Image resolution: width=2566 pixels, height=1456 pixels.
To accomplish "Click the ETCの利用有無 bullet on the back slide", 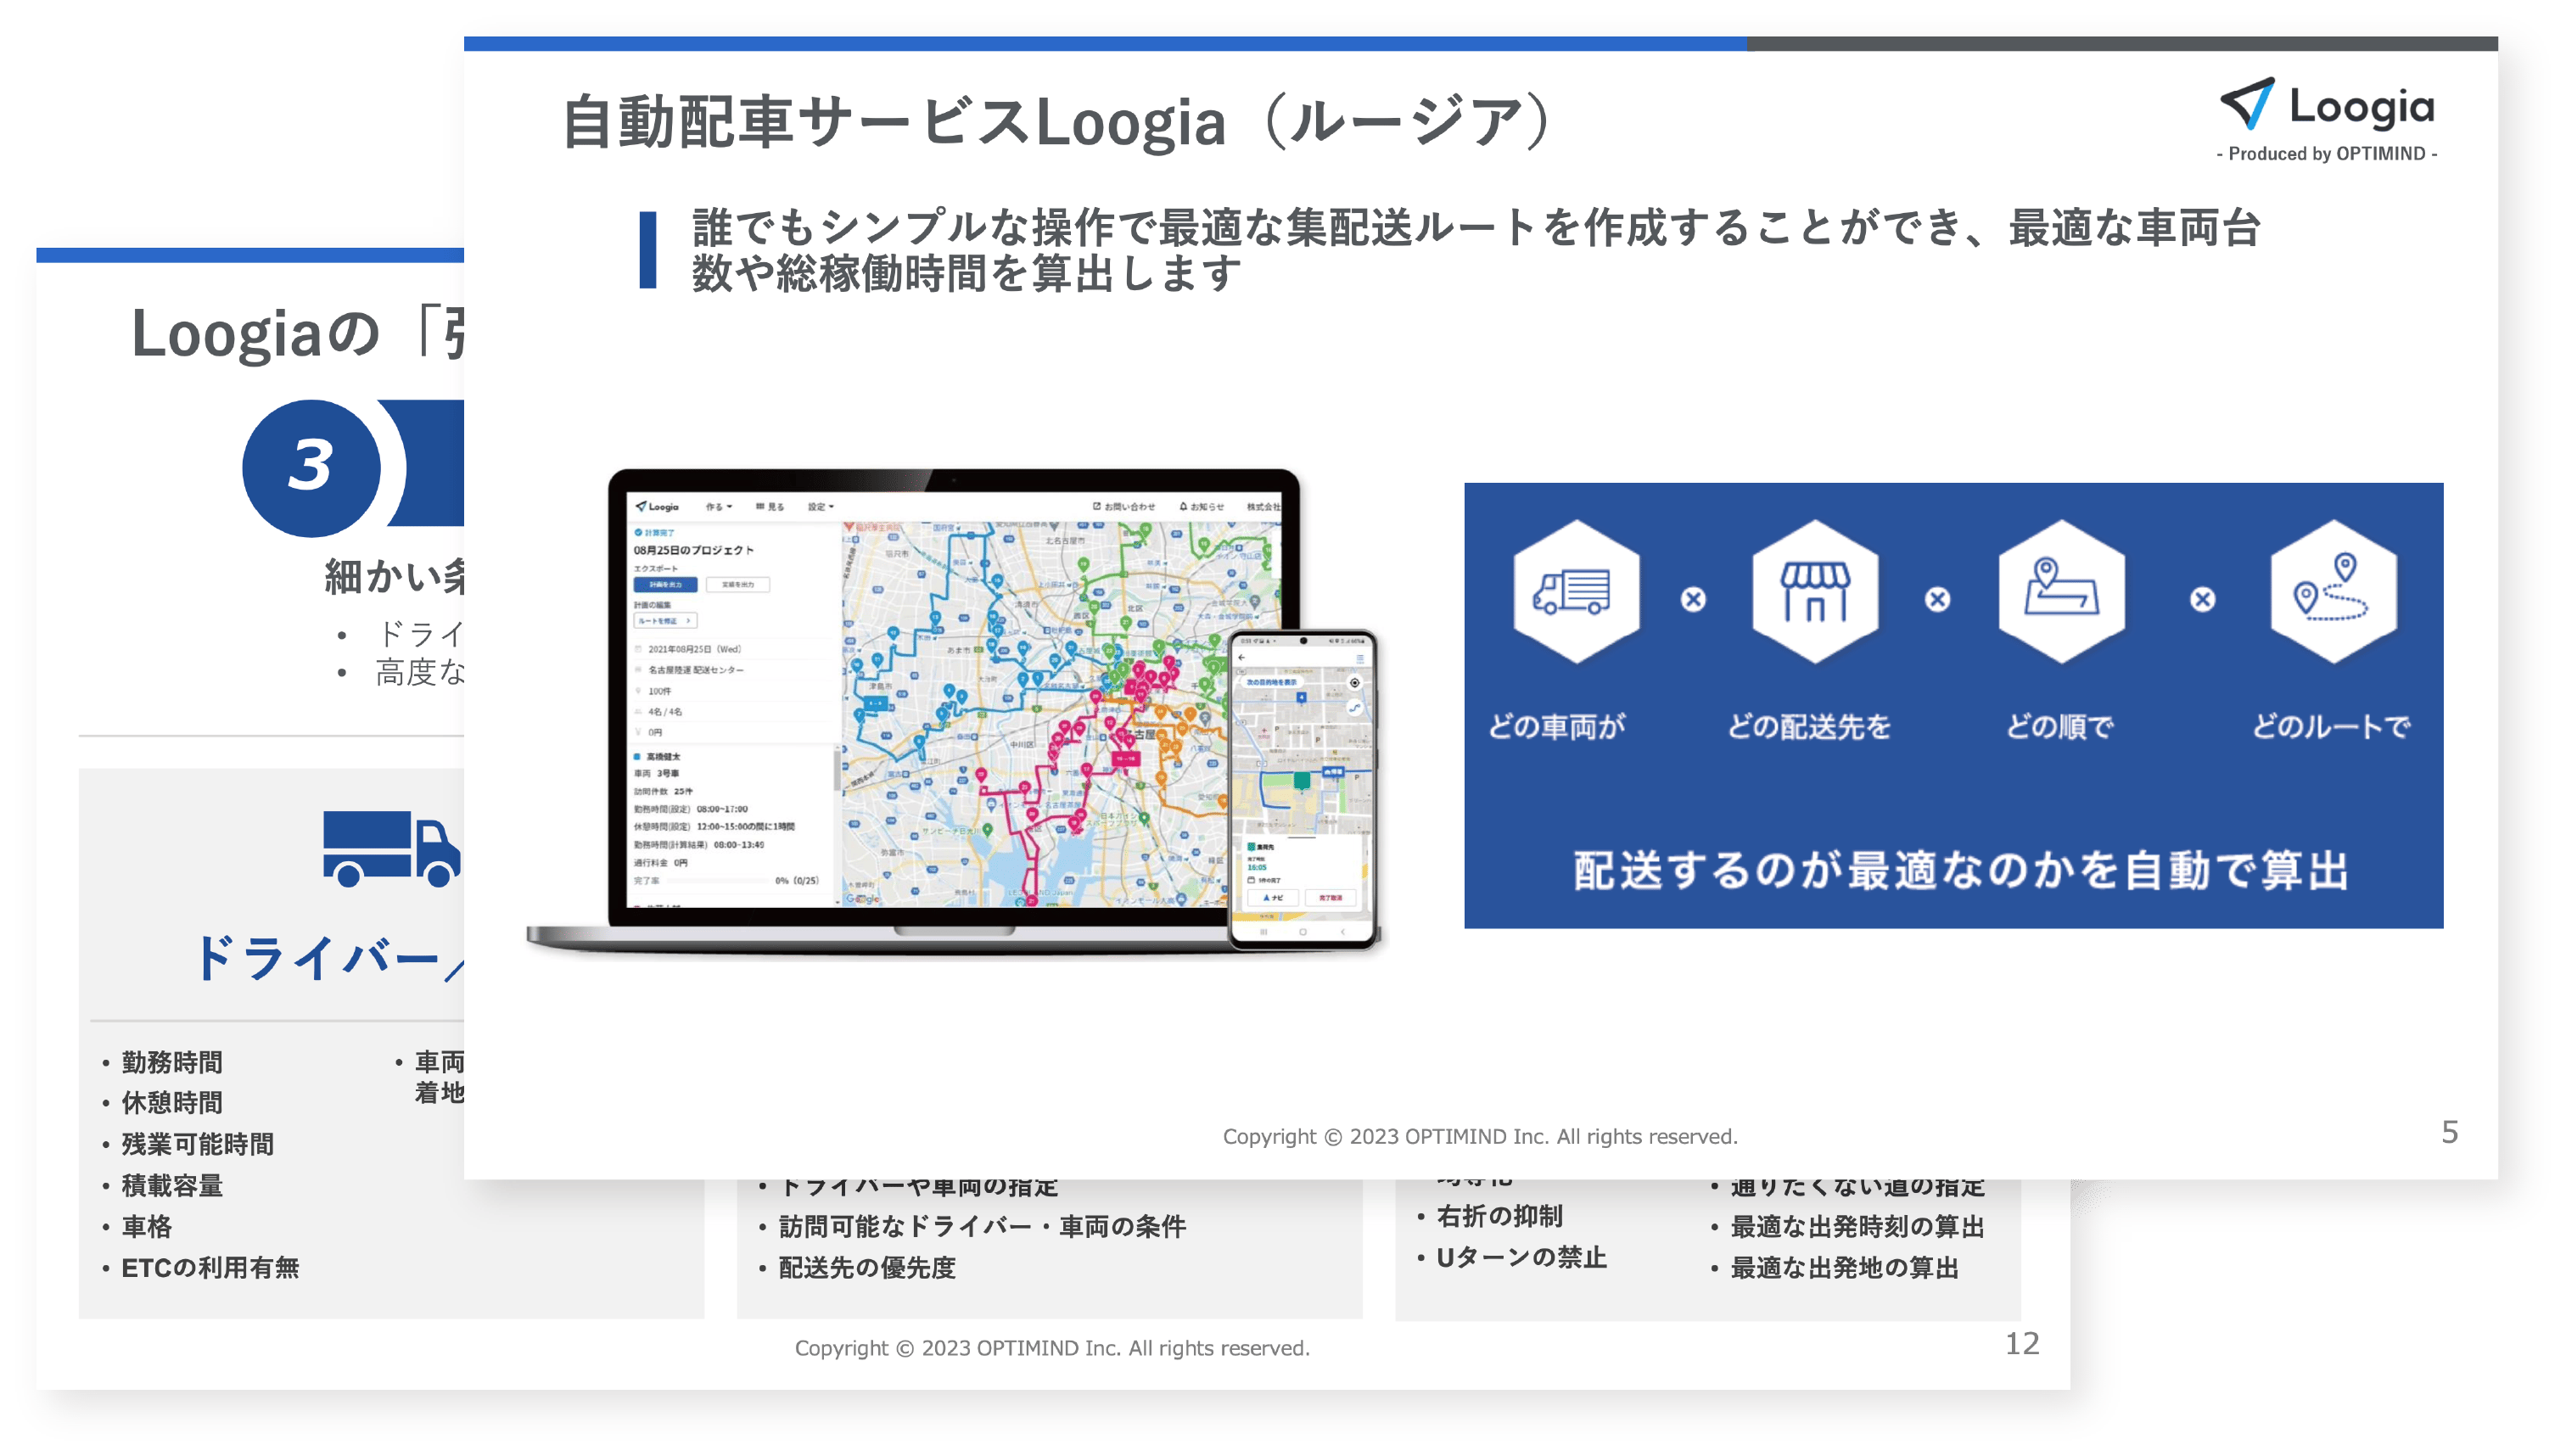I will (x=210, y=1268).
